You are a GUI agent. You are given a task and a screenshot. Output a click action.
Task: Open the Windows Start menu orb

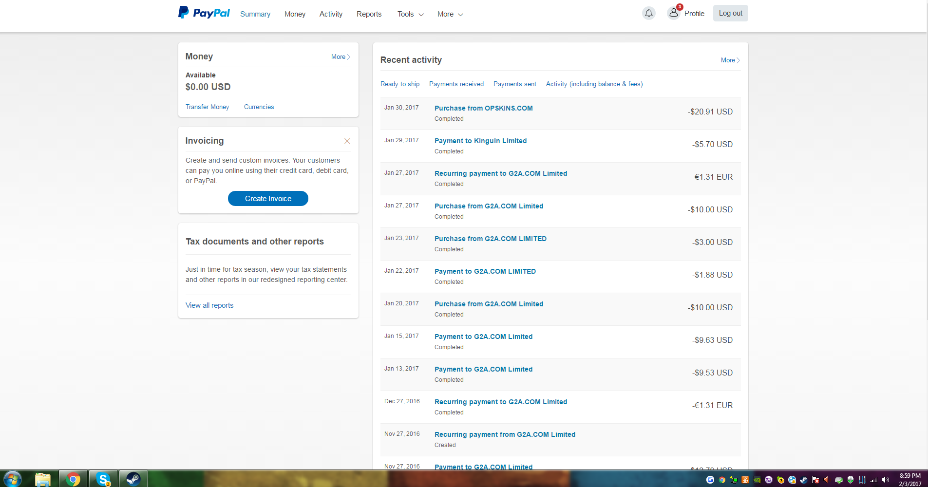pyautogui.click(x=12, y=479)
